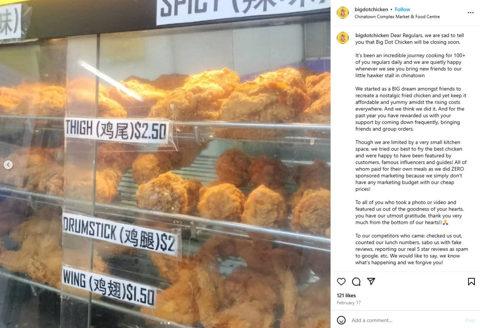Open the three-dot more options menu

(x=471, y=13)
